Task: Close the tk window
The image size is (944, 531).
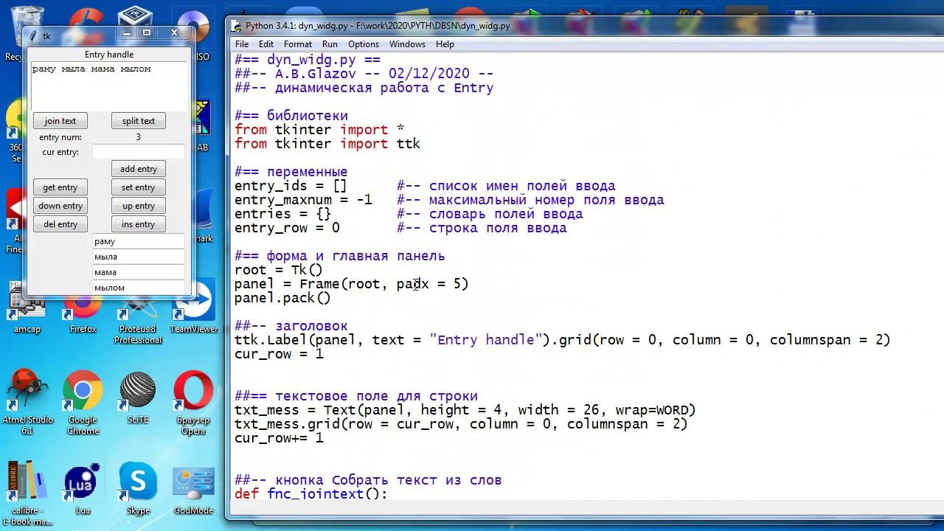Action: pyautogui.click(x=174, y=33)
